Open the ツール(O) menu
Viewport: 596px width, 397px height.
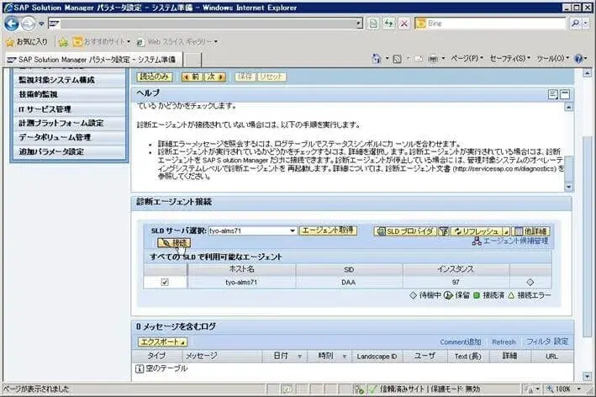552,58
